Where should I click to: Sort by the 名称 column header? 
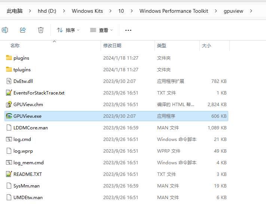[x=15, y=45]
